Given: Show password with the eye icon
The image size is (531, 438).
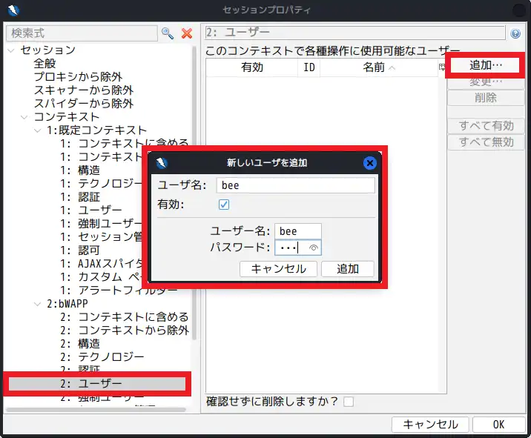Looking at the screenshot, I should [x=314, y=248].
